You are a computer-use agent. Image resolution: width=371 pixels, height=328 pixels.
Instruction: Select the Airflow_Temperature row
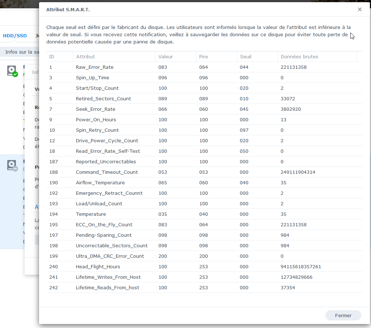tap(204, 182)
